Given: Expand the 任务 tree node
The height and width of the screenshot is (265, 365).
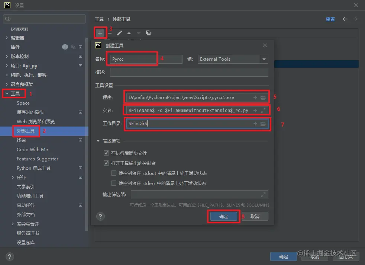Looking at the screenshot, I should pos(13,178).
